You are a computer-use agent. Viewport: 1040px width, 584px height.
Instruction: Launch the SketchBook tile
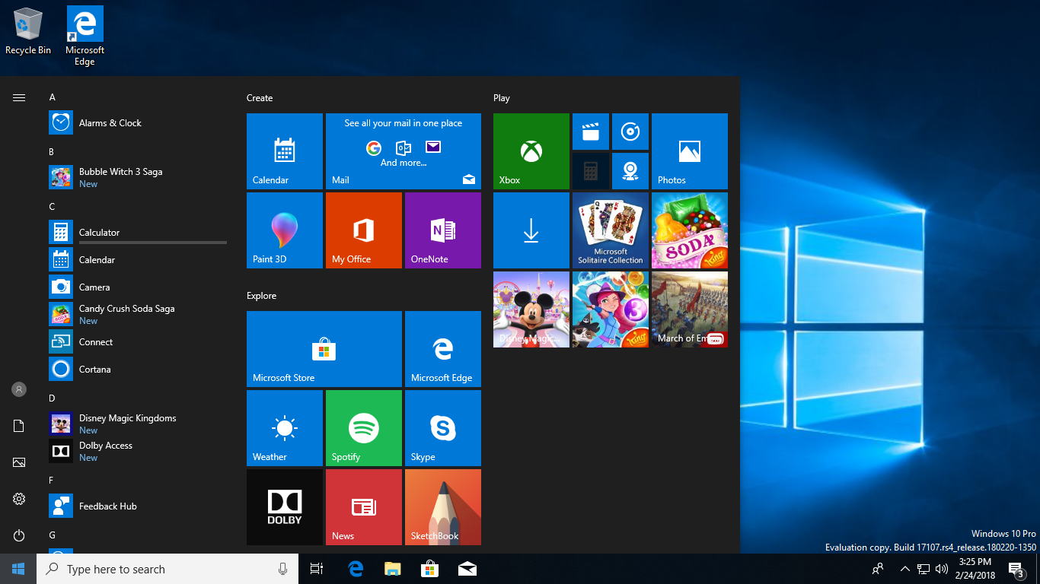[x=443, y=507]
